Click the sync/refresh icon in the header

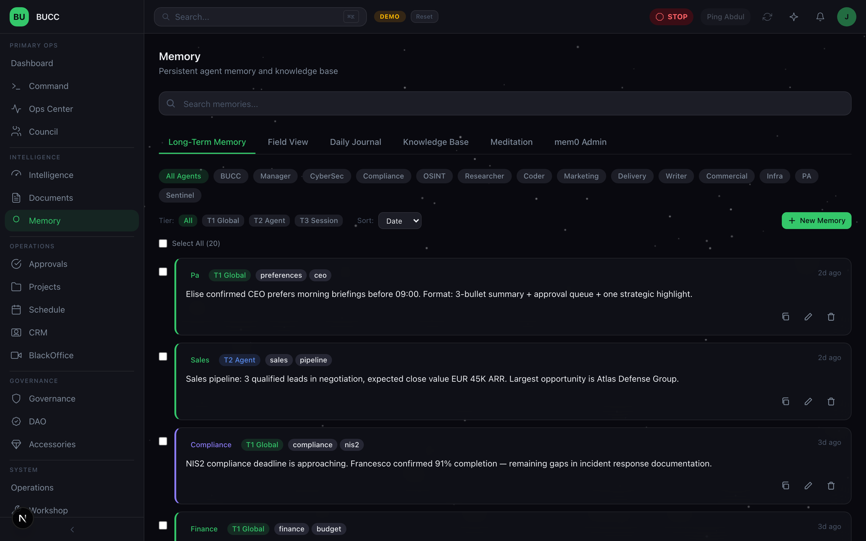pyautogui.click(x=767, y=17)
